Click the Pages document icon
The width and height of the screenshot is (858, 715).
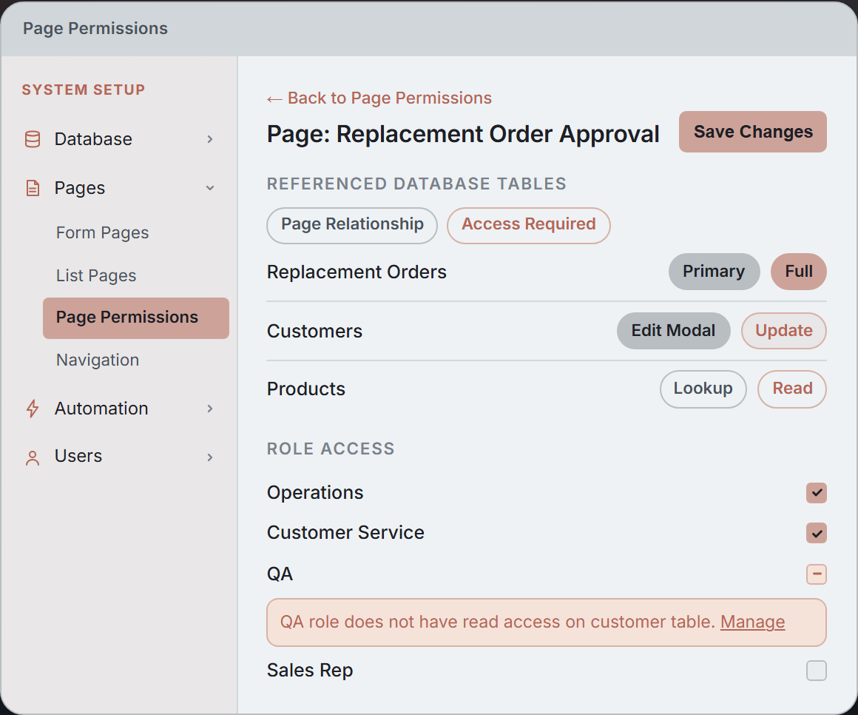[33, 188]
